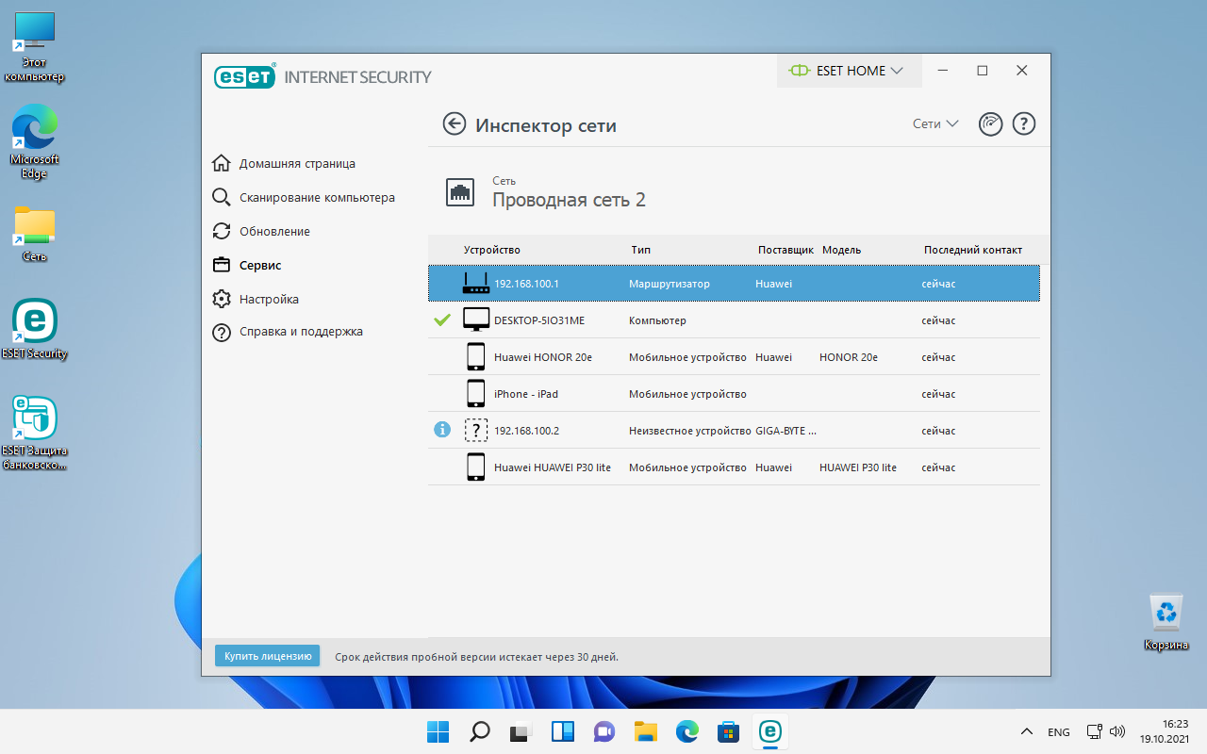Click the network inspector circular icon near Сети
This screenshot has height=754, width=1207.
point(989,123)
